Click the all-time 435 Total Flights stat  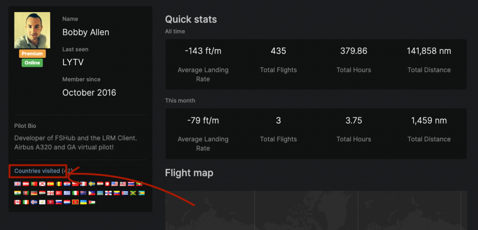278,60
